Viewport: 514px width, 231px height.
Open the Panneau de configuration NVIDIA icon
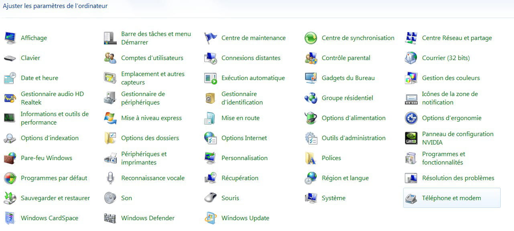point(411,138)
